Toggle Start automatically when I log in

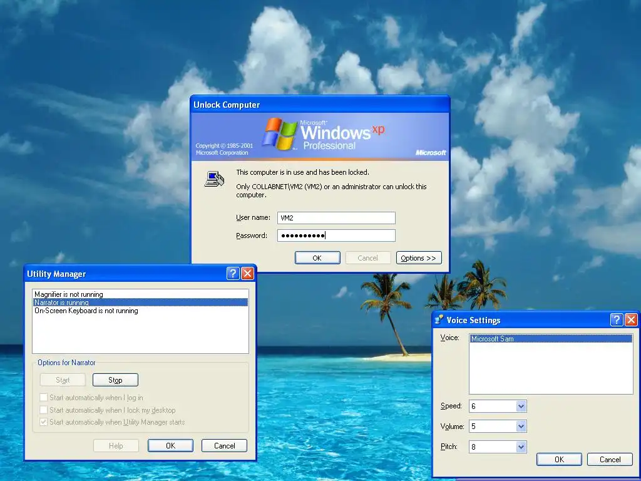tap(43, 397)
